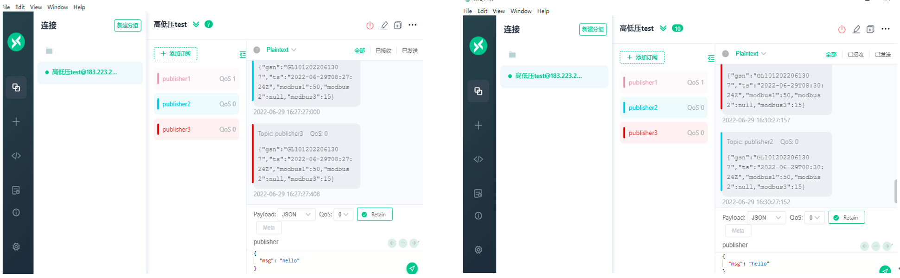Image resolution: width=900 pixels, height=278 pixels.
Task: Expand the double chevron next to 高低压test on right
Action: [x=663, y=28]
